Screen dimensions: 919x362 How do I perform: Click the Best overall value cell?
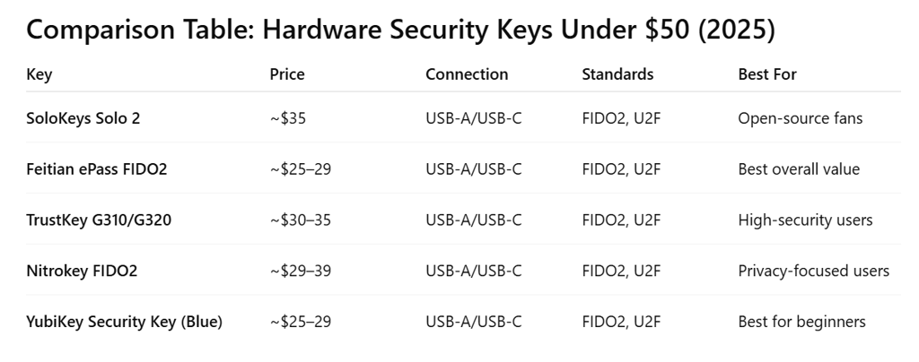point(799,168)
